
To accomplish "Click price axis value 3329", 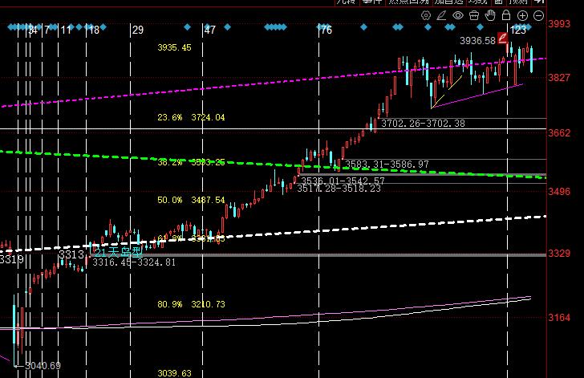I will 558,254.
